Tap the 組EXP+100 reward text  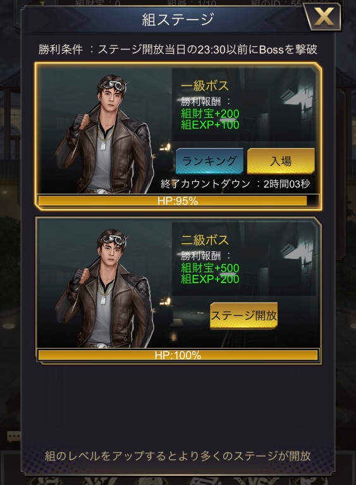(210, 125)
